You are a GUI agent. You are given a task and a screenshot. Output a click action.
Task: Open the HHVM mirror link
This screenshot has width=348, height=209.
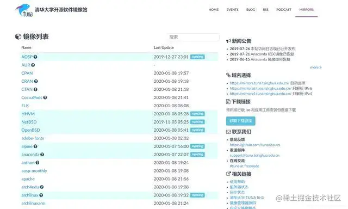[28, 114]
